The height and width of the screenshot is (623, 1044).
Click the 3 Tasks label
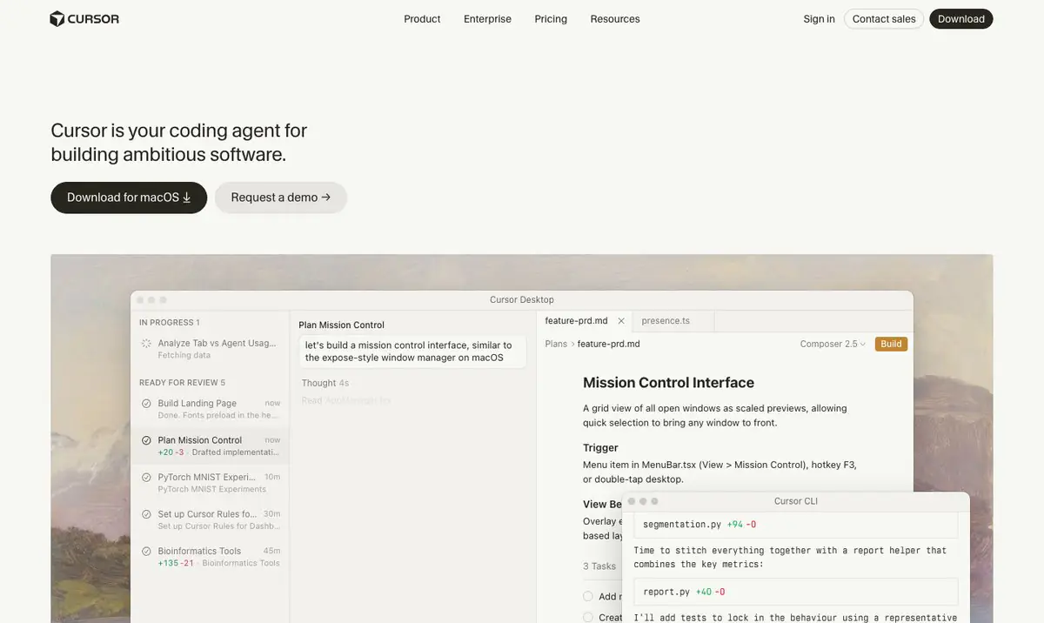(599, 566)
